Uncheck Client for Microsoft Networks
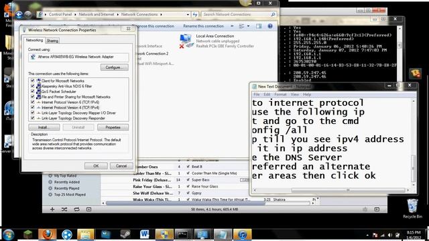The image size is (429, 241). (x=33, y=80)
